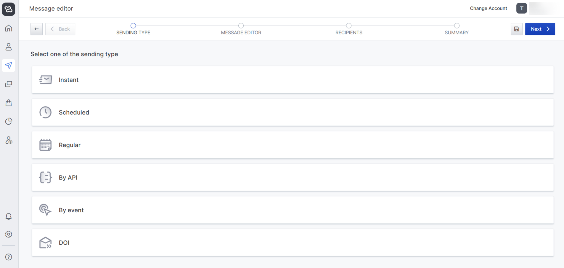Open the shopping bag icon in sidebar
This screenshot has width=564, height=268.
pyautogui.click(x=9, y=103)
